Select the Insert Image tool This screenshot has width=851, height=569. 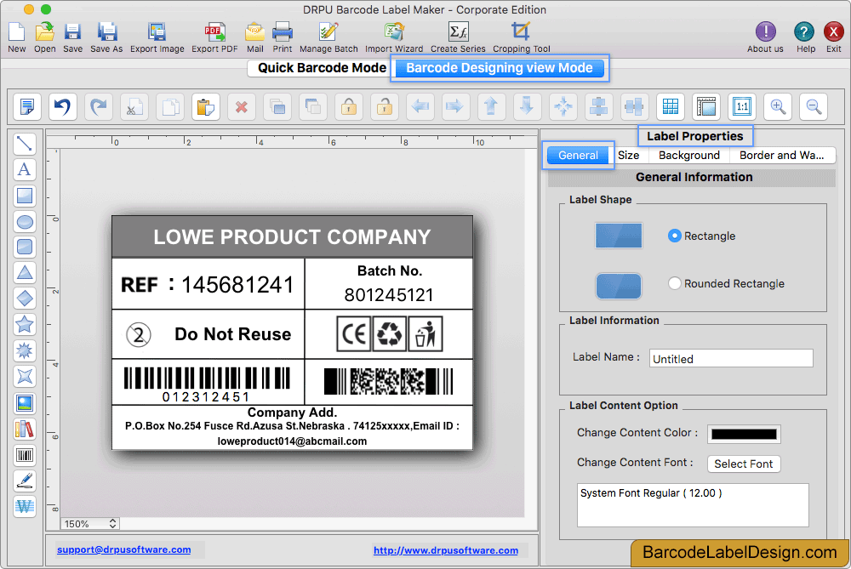point(25,403)
